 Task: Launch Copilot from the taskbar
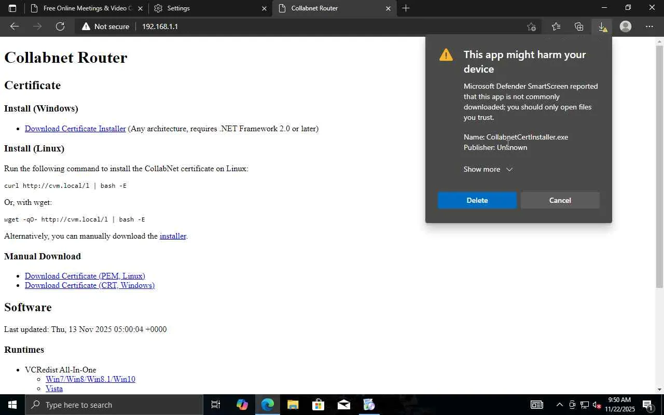[242, 405]
